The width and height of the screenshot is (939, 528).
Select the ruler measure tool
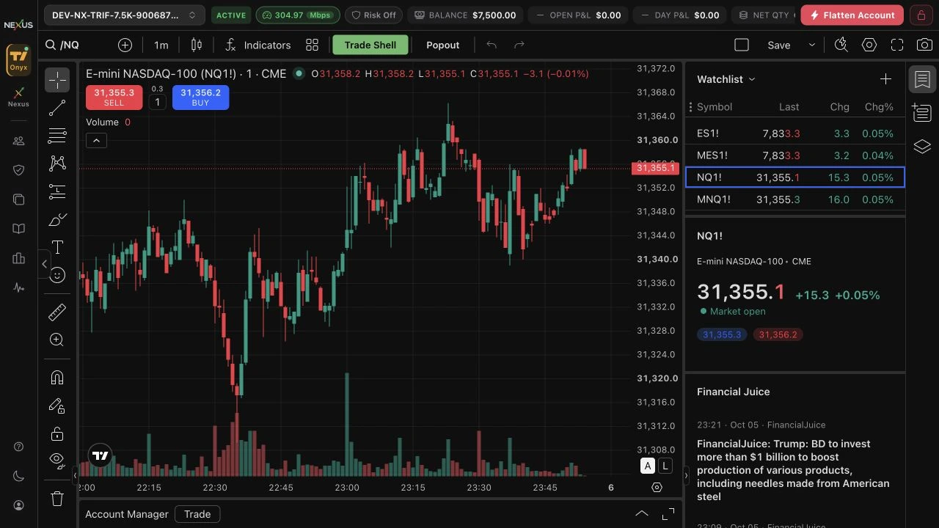(x=57, y=312)
